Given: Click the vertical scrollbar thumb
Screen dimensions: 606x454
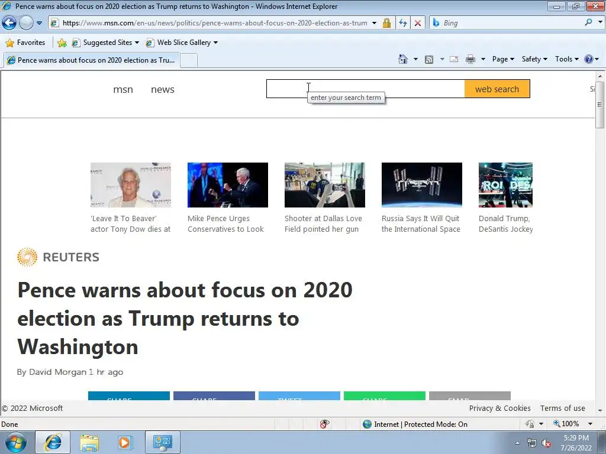Looking at the screenshot, I should click(x=600, y=105).
